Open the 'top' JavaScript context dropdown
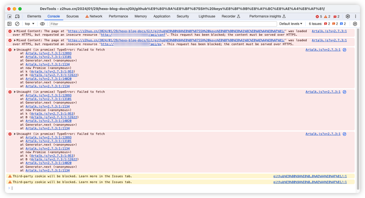 (30, 24)
